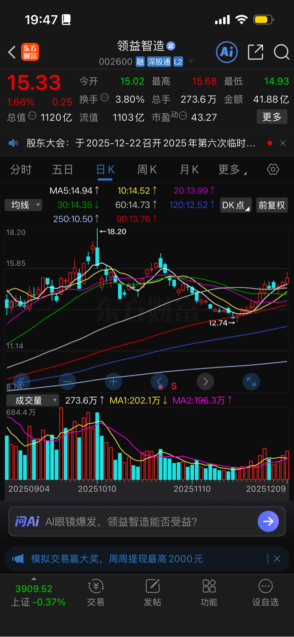Open chart settings gear icon
Viewport: 294px width, 637px height.
(x=273, y=169)
